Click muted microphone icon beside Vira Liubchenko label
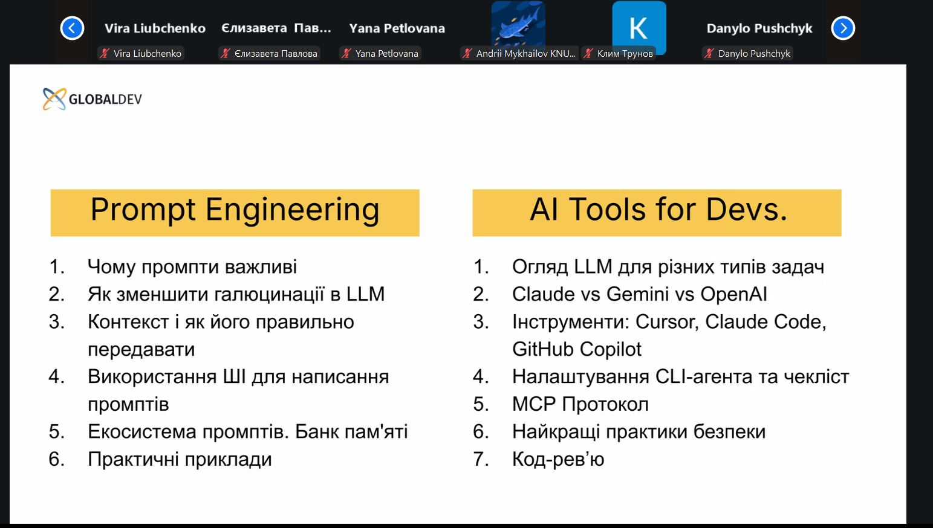Viewport: 933px width, 528px height. (x=105, y=54)
